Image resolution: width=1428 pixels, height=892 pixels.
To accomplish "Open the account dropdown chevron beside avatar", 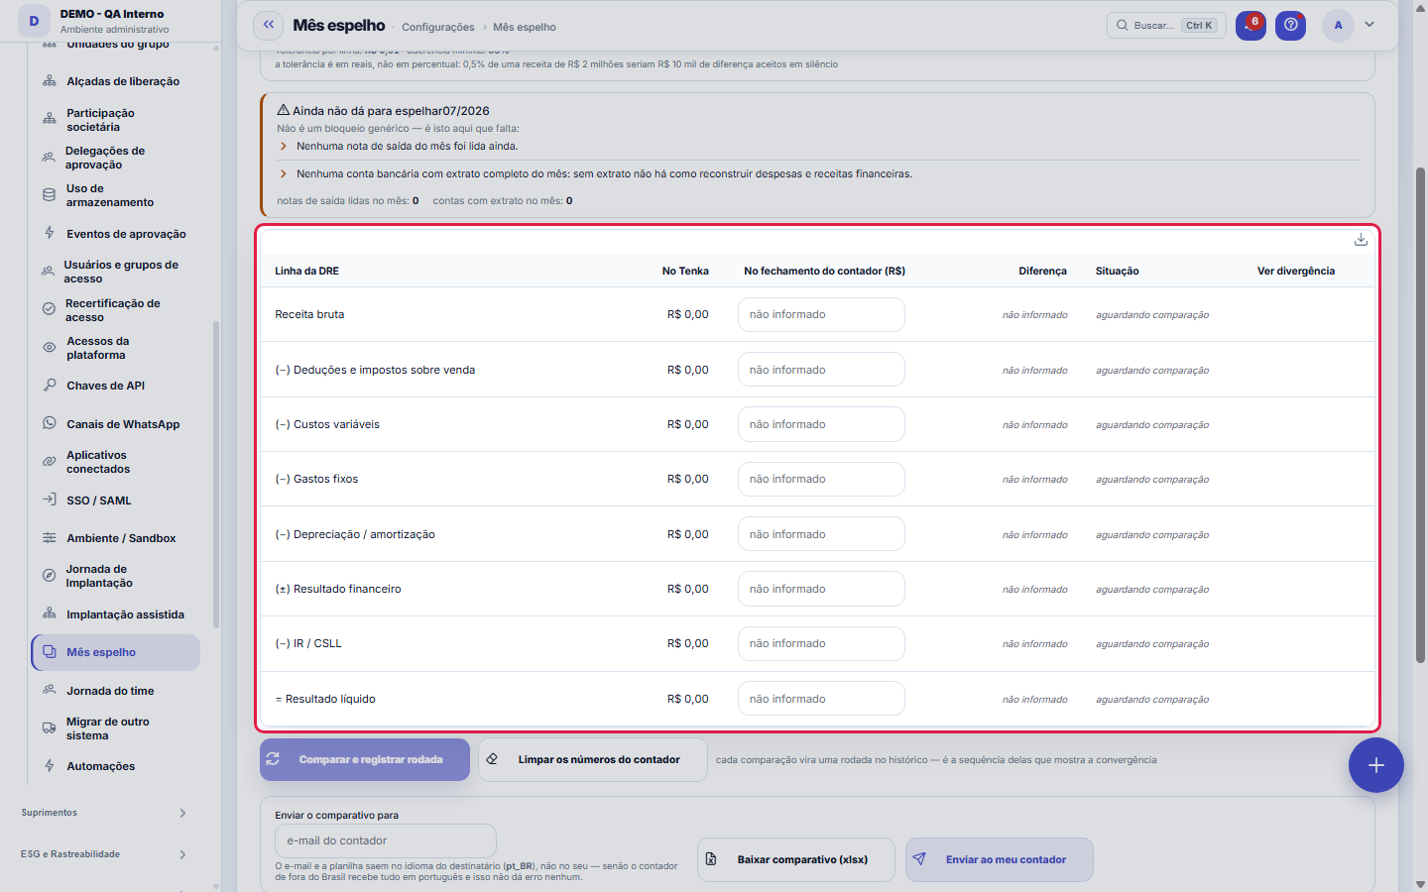I will (x=1369, y=25).
